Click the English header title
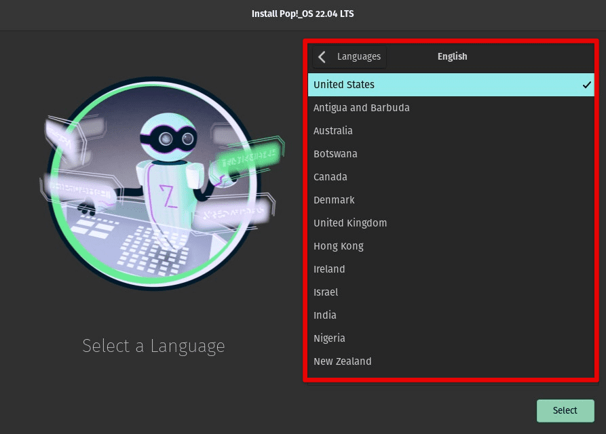 coord(452,57)
